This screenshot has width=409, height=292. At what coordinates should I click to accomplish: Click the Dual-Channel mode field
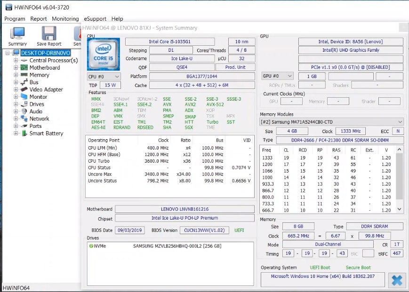click(x=328, y=245)
